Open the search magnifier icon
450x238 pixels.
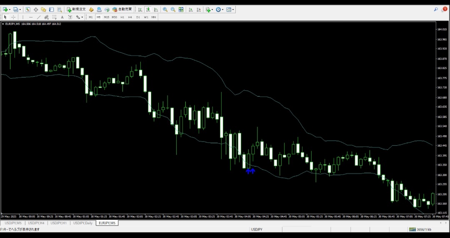coord(436,9)
